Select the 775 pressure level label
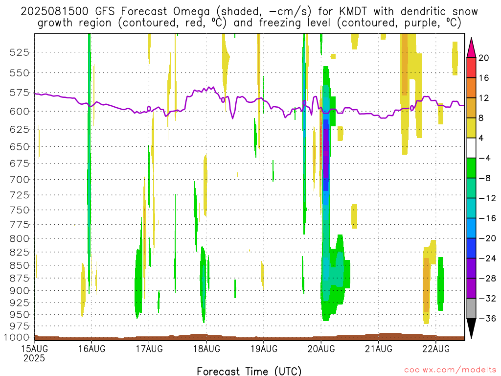The height and width of the screenshot is (376, 501). pyautogui.click(x=20, y=224)
